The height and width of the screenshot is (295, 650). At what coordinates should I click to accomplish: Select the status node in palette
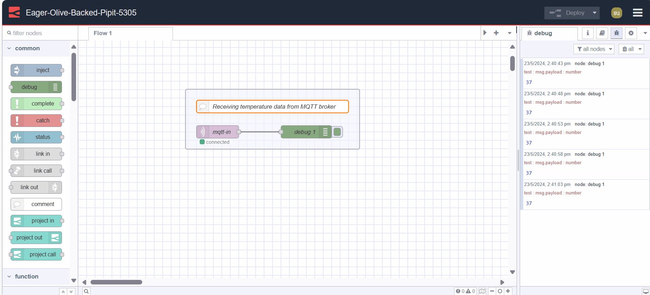36,137
